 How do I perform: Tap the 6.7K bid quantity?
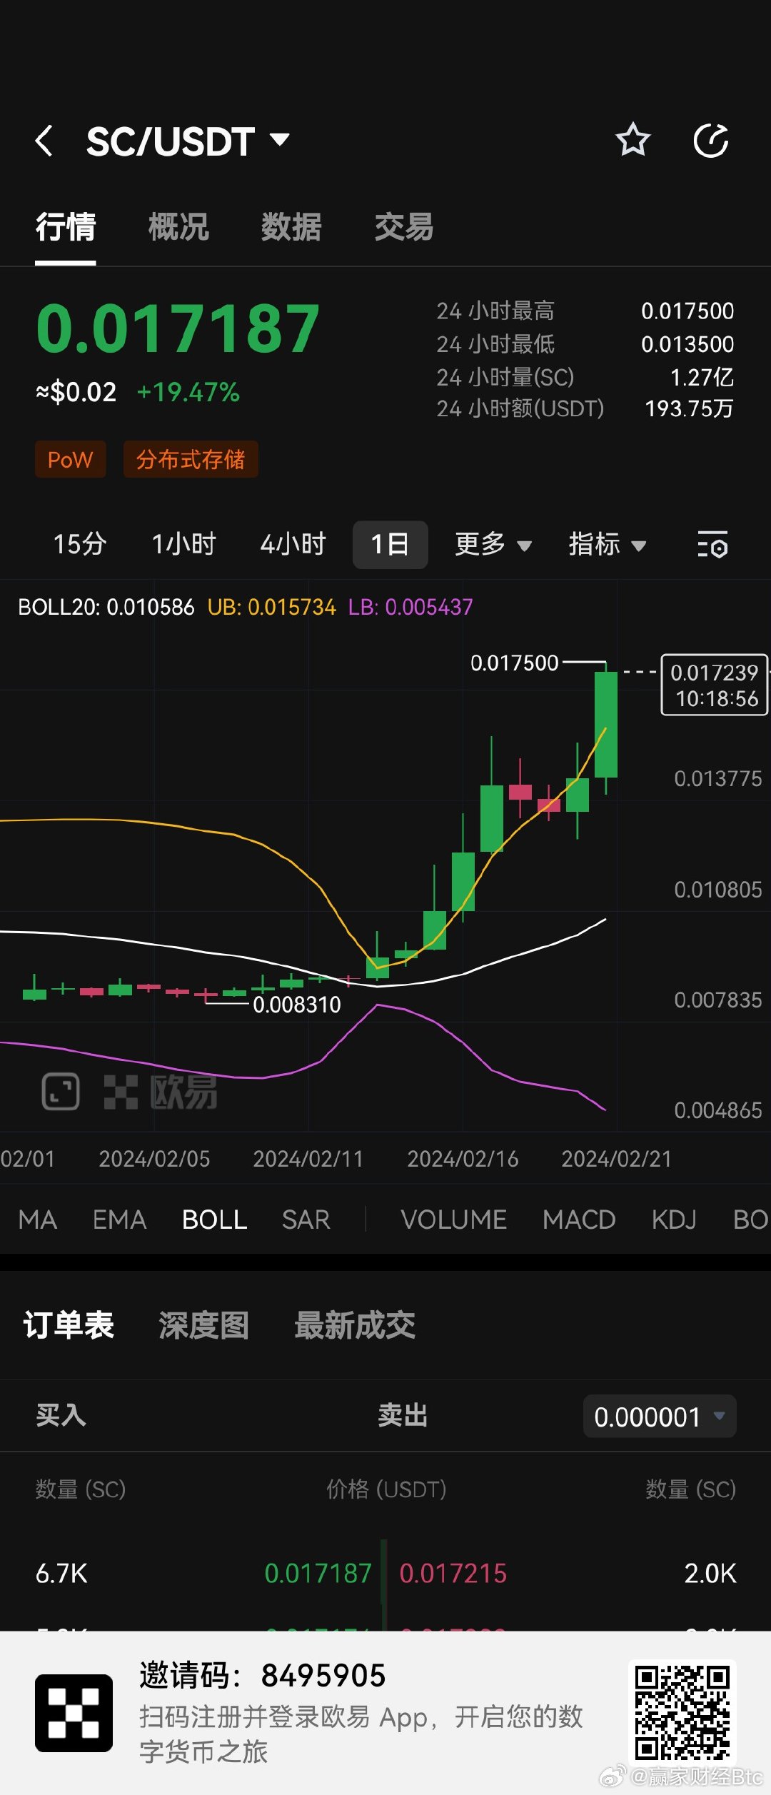(61, 1573)
